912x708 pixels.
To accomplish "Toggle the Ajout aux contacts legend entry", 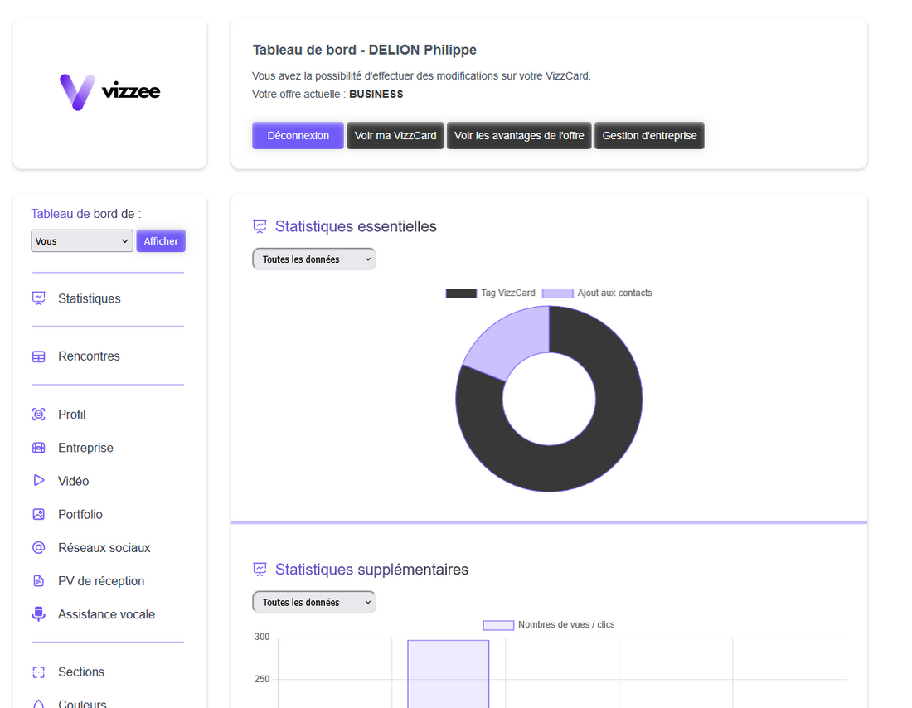I will tap(597, 293).
